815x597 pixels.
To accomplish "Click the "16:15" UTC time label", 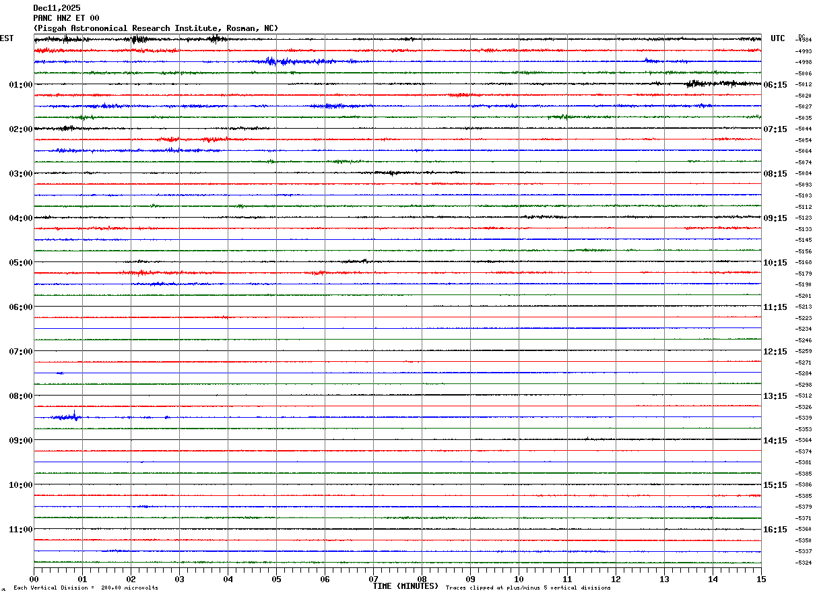I will pos(775,530).
